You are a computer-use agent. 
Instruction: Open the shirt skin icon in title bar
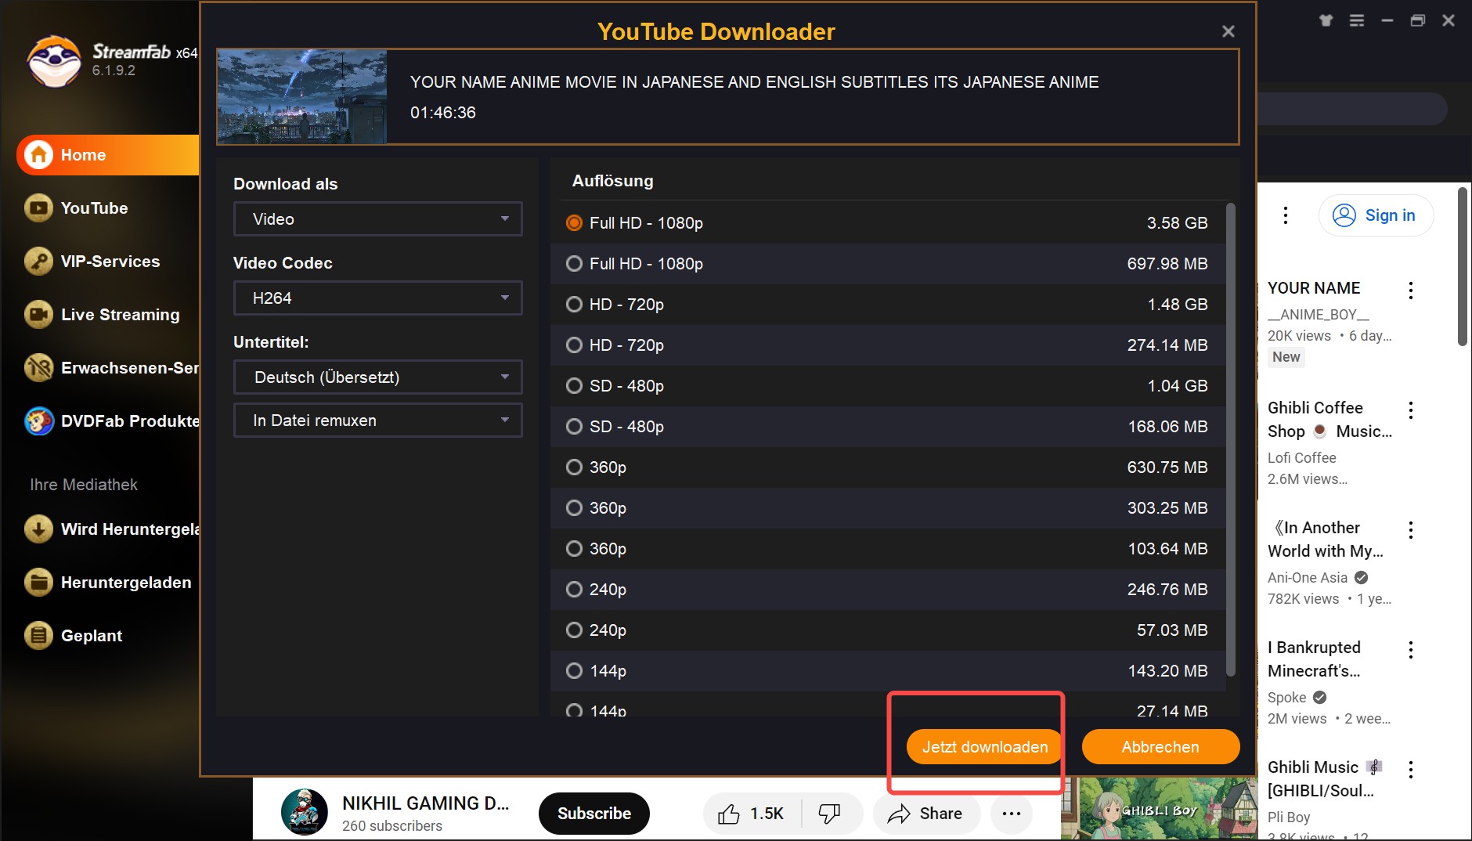click(1326, 20)
